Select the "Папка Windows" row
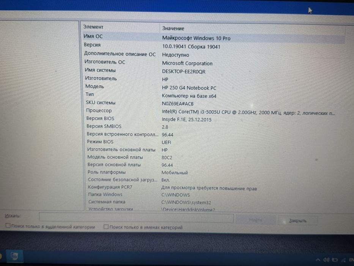This screenshot has width=354, height=266. 105,195
